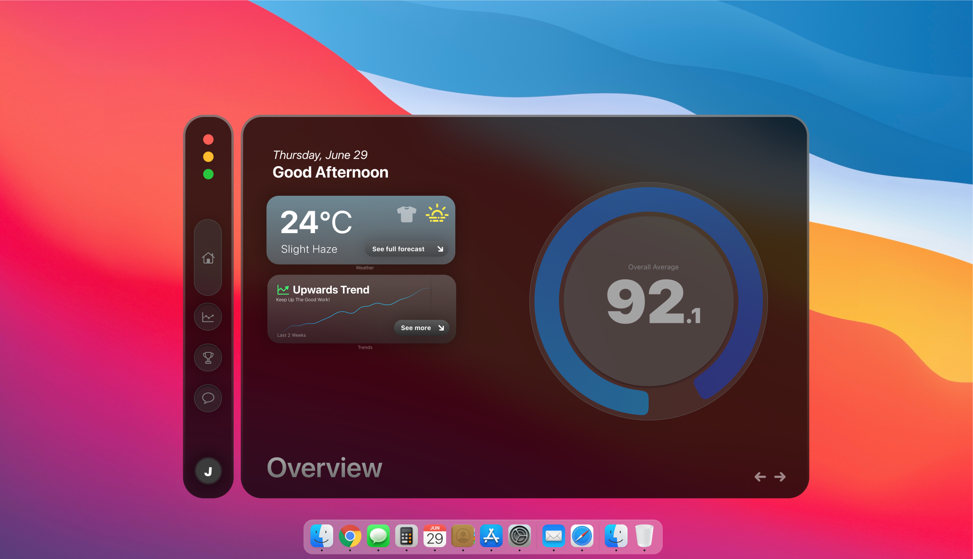The image size is (973, 559).
Task: Click the green zoom traffic light
Action: tap(208, 173)
